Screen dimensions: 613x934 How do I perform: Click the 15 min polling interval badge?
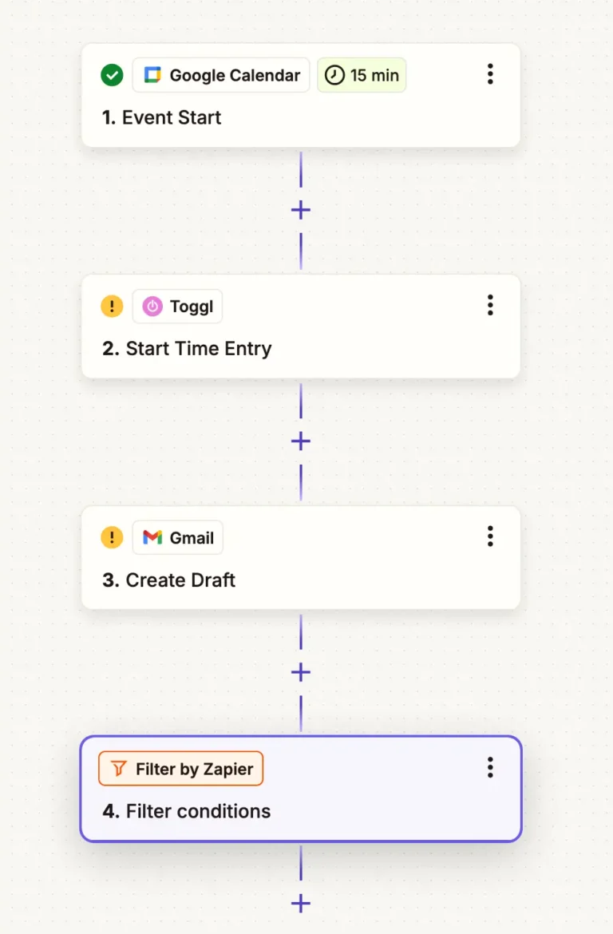(362, 76)
